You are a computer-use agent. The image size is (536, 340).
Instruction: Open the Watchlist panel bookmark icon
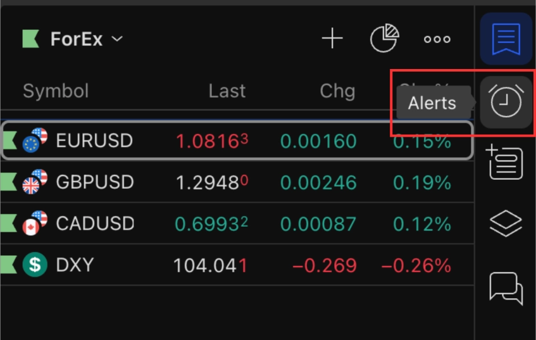pyautogui.click(x=506, y=39)
